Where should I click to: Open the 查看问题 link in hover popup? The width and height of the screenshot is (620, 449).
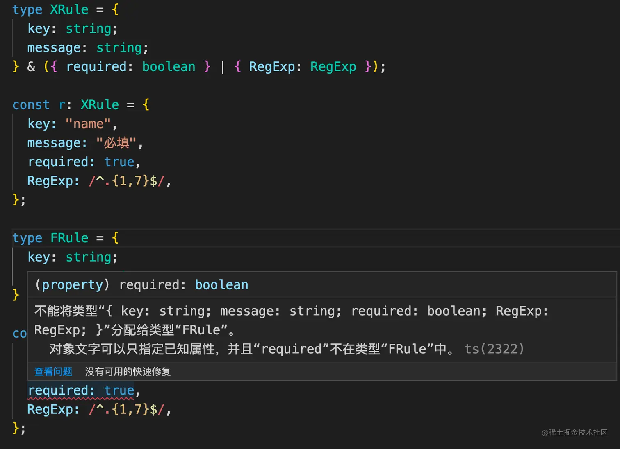pos(53,371)
